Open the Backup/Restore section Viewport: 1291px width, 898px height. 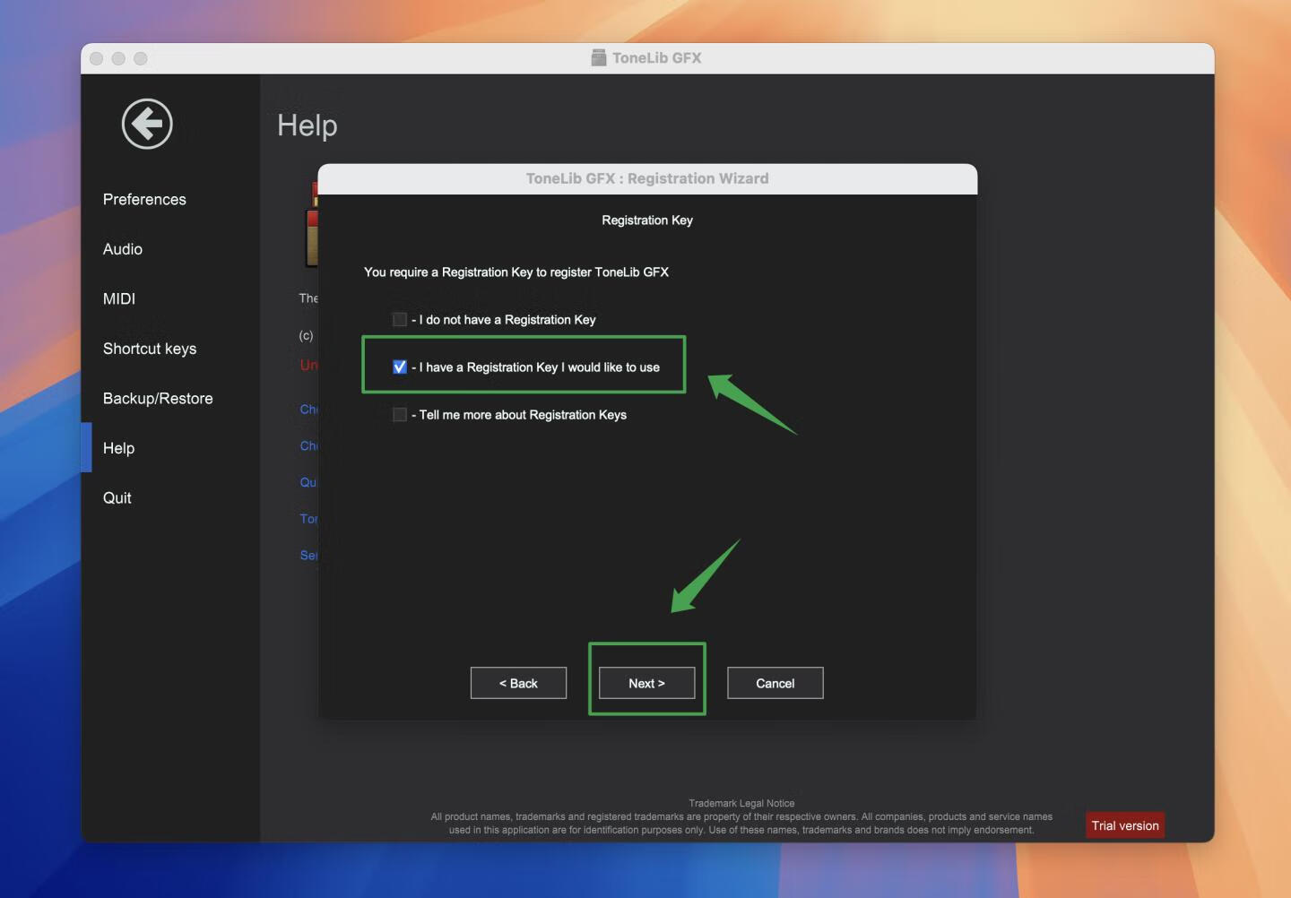(x=157, y=398)
